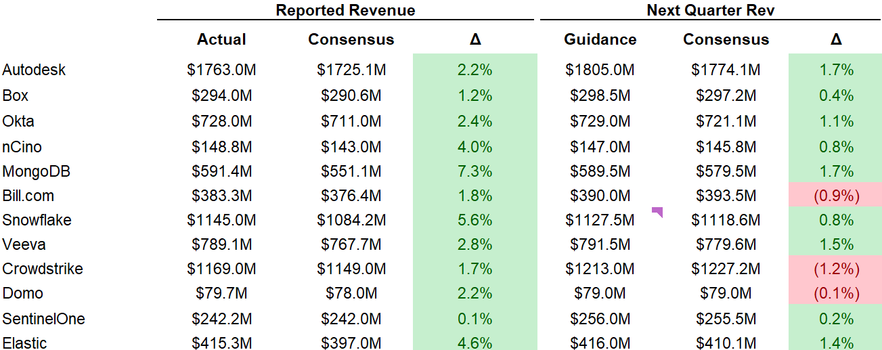Click Bill.com next quarter consensus $393.5M
Image resolution: width=882 pixels, height=350 pixels.
(726, 196)
